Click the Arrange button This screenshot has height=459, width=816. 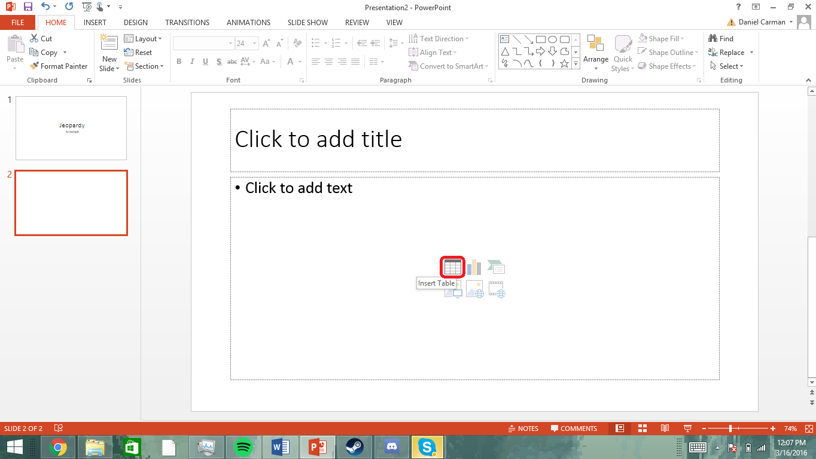click(x=596, y=52)
